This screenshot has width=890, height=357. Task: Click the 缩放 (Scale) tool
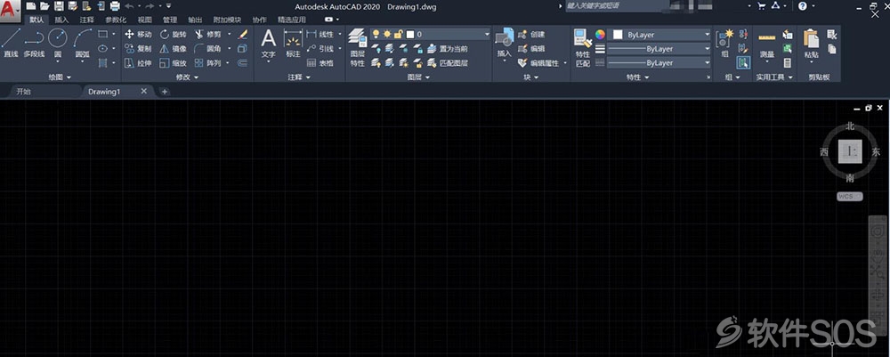pos(173,63)
